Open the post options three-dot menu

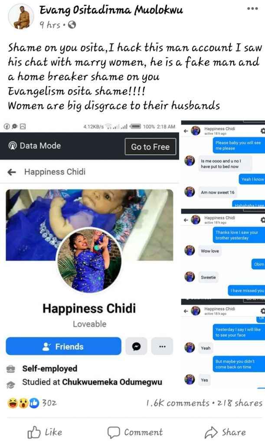click(252, 9)
